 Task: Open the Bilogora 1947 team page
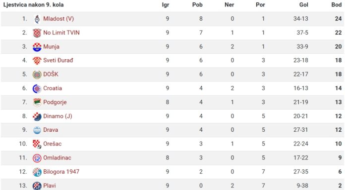pyautogui.click(x=61, y=172)
